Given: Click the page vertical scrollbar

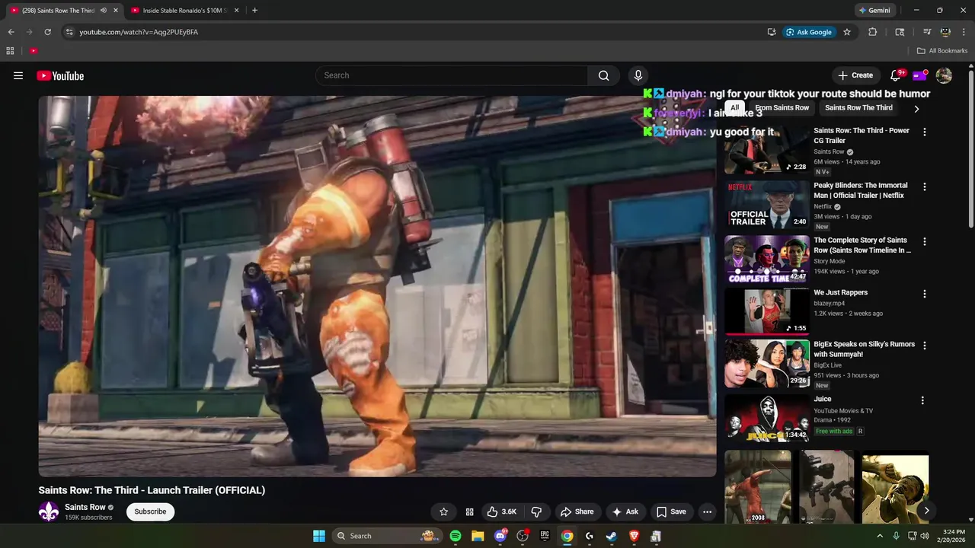Looking at the screenshot, I should coord(970,148).
